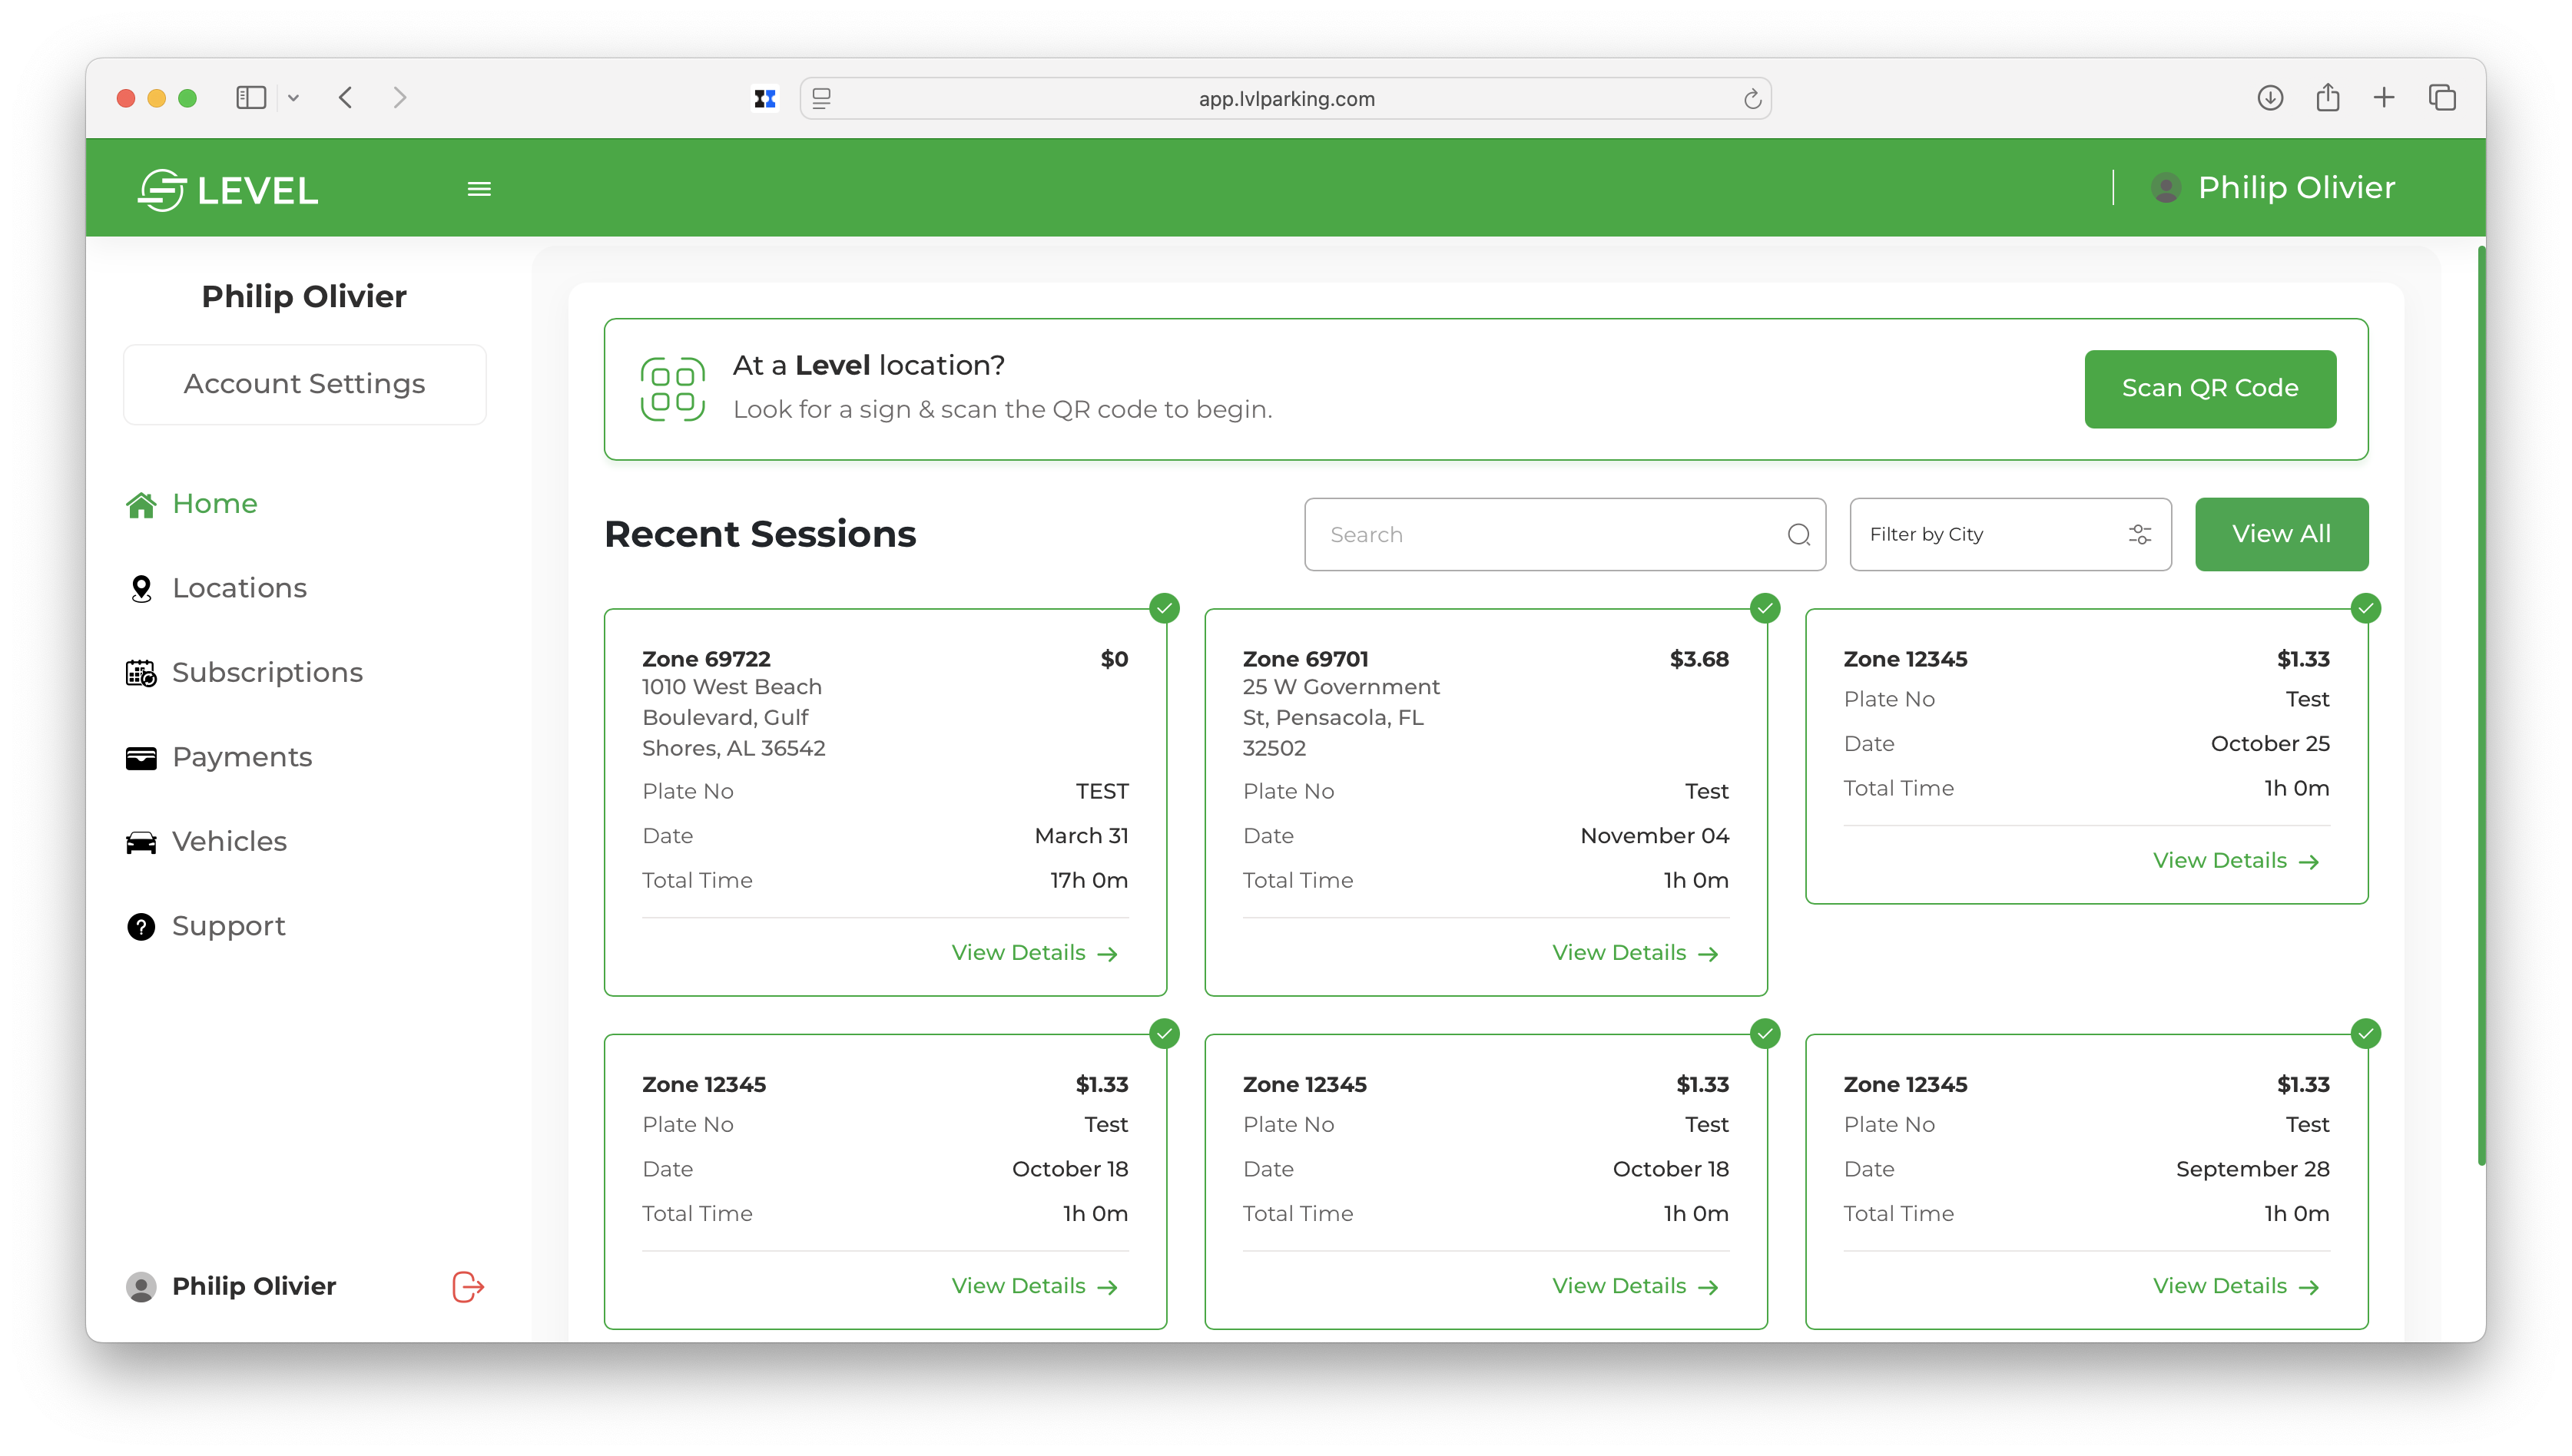Screen dimensions: 2572x1456
Task: Go to Locations in sidebar
Action: (x=239, y=588)
